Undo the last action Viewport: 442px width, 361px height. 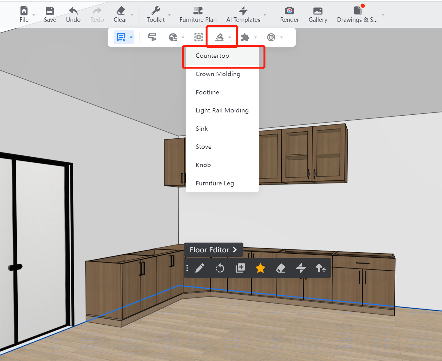[73, 15]
